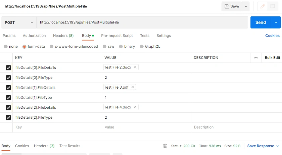Expand the Save options arrow
The width and height of the screenshot is (282, 155).
coord(246,6)
